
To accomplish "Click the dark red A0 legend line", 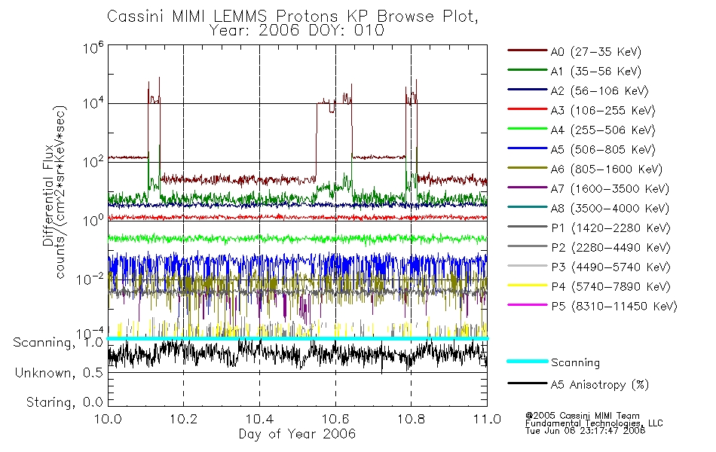I will tap(528, 50).
